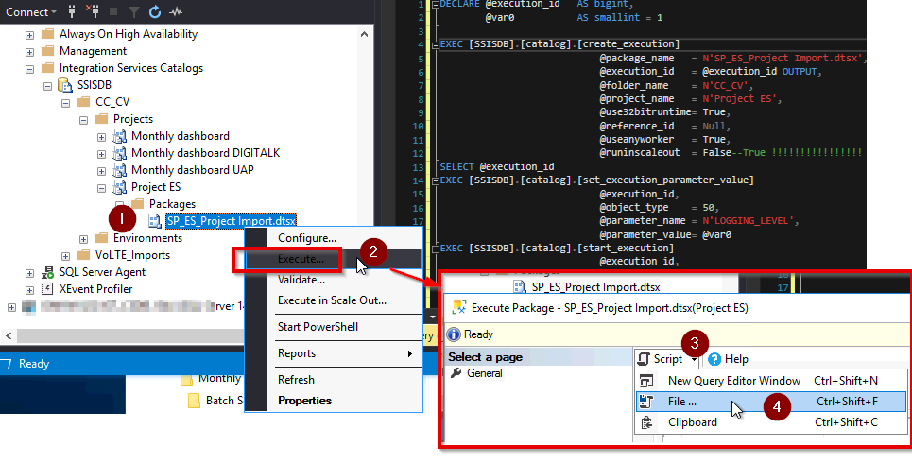Expand the SQL Server Agent node

(x=29, y=273)
